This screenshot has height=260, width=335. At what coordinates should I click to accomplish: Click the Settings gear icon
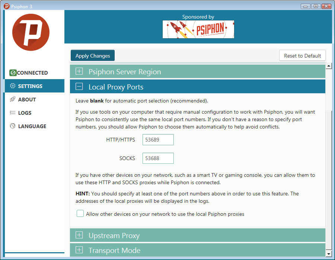(13, 86)
